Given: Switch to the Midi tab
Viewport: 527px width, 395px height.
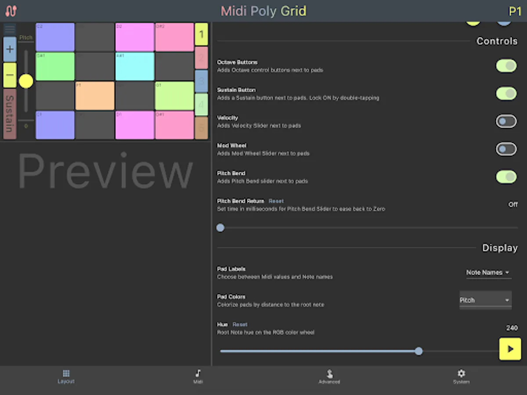Looking at the screenshot, I should [x=198, y=376].
